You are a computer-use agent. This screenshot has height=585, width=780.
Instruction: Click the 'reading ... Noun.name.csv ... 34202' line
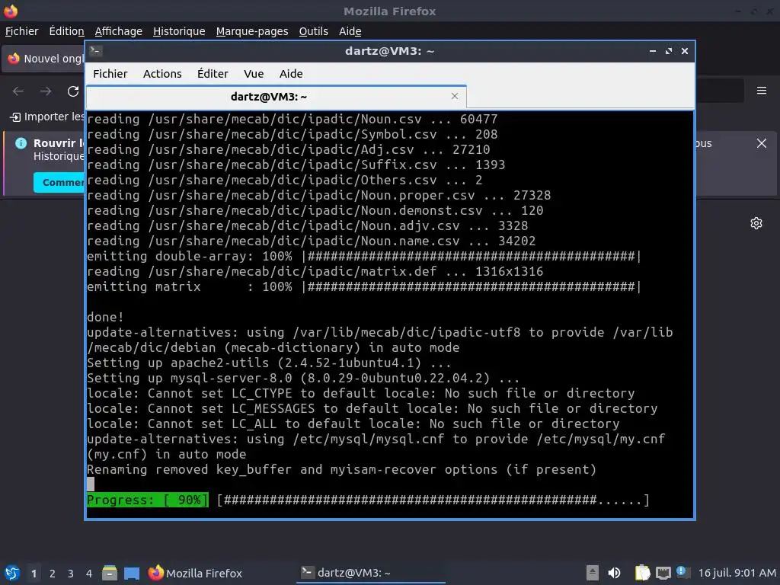point(312,241)
